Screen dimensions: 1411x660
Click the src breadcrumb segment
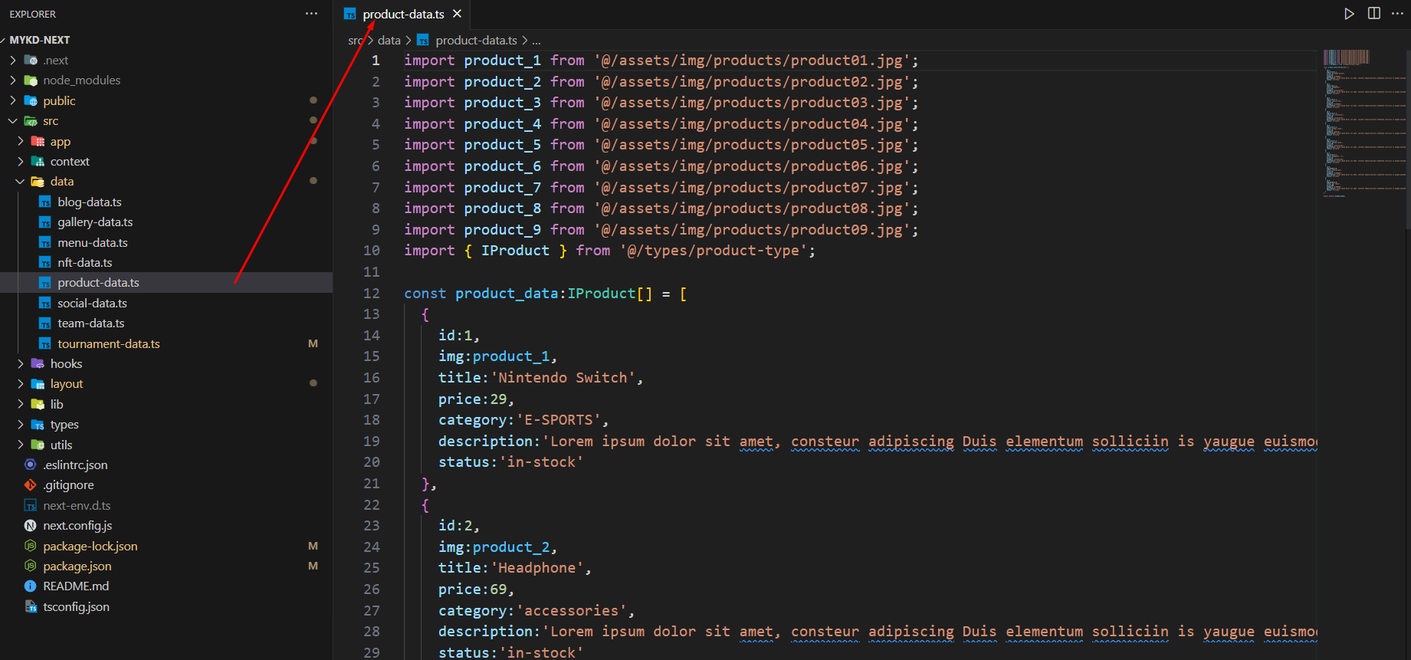click(x=355, y=40)
